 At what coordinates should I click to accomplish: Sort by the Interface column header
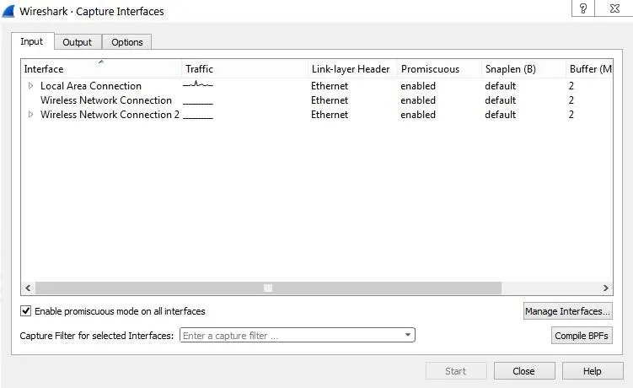coord(101,68)
